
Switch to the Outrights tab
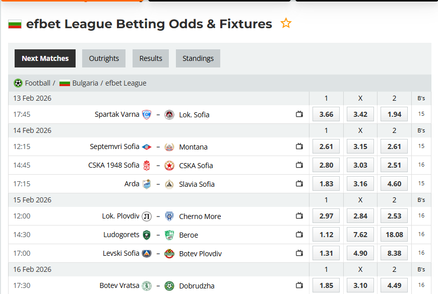point(103,58)
